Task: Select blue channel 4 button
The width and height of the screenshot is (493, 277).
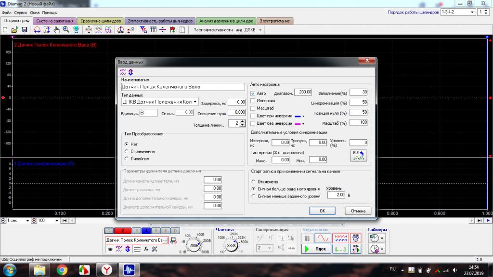Action: point(146,231)
